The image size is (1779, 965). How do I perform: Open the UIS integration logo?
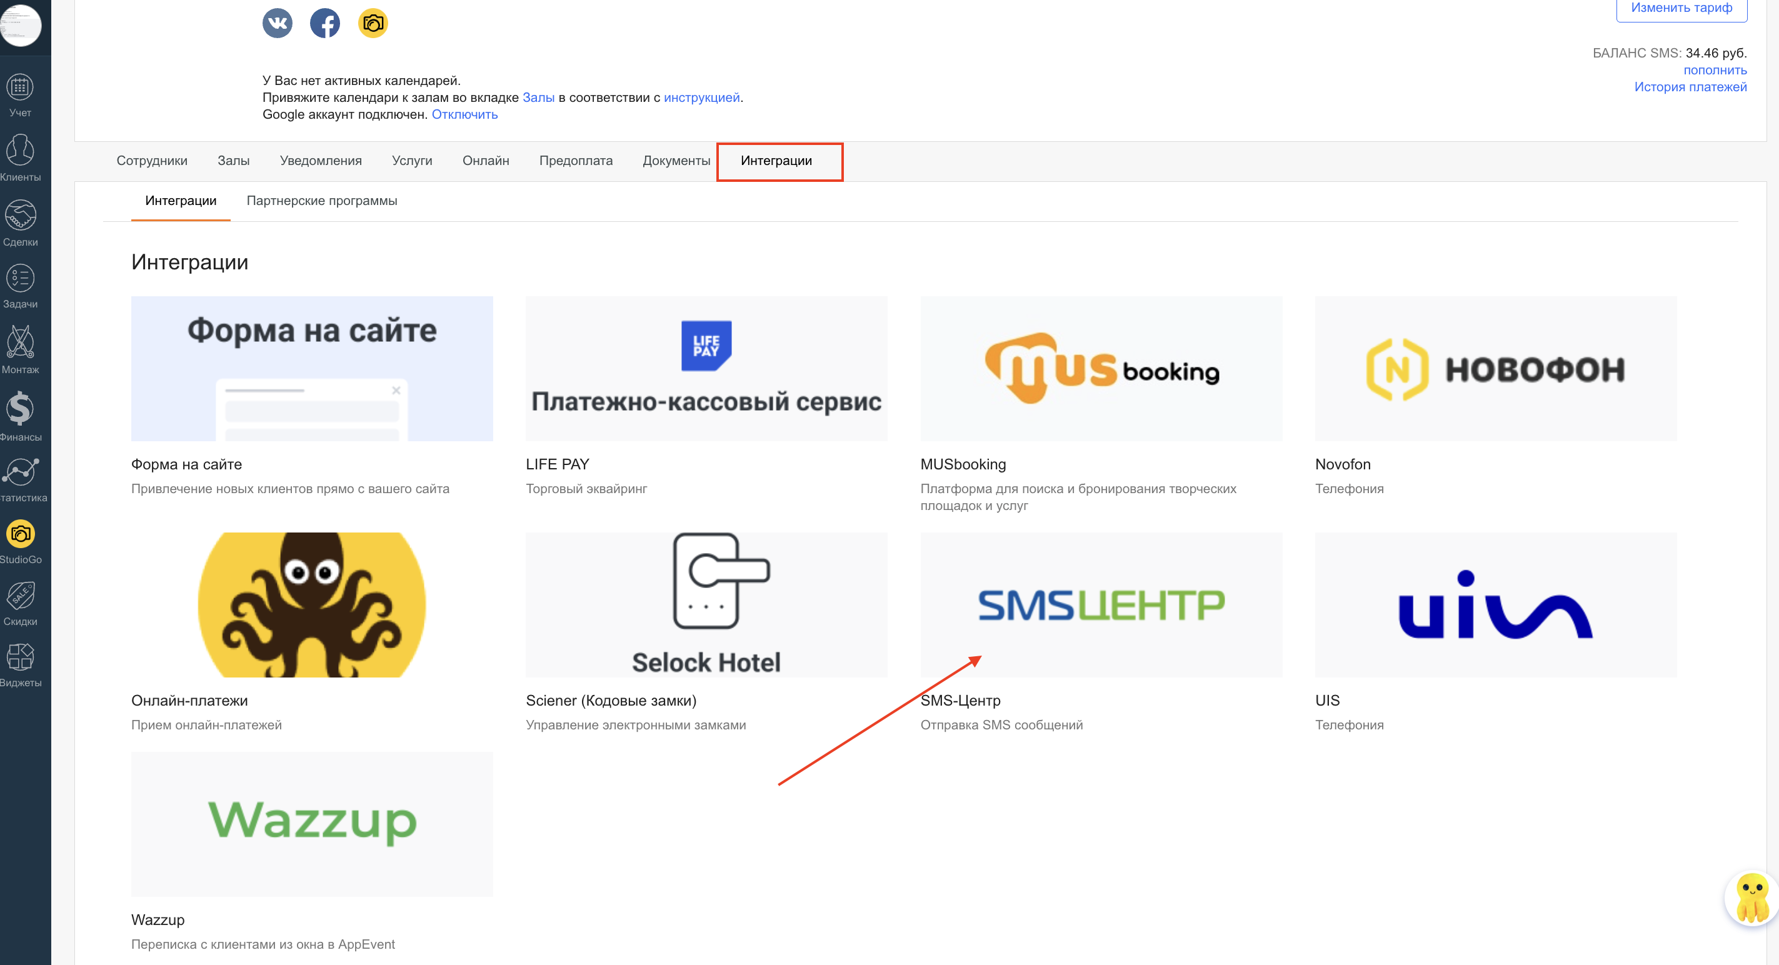[x=1495, y=604]
